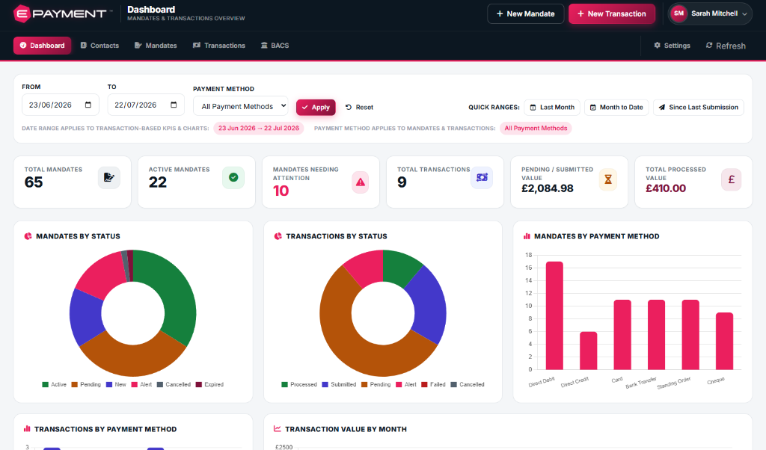Open the To date calendar picker icon

(x=174, y=105)
